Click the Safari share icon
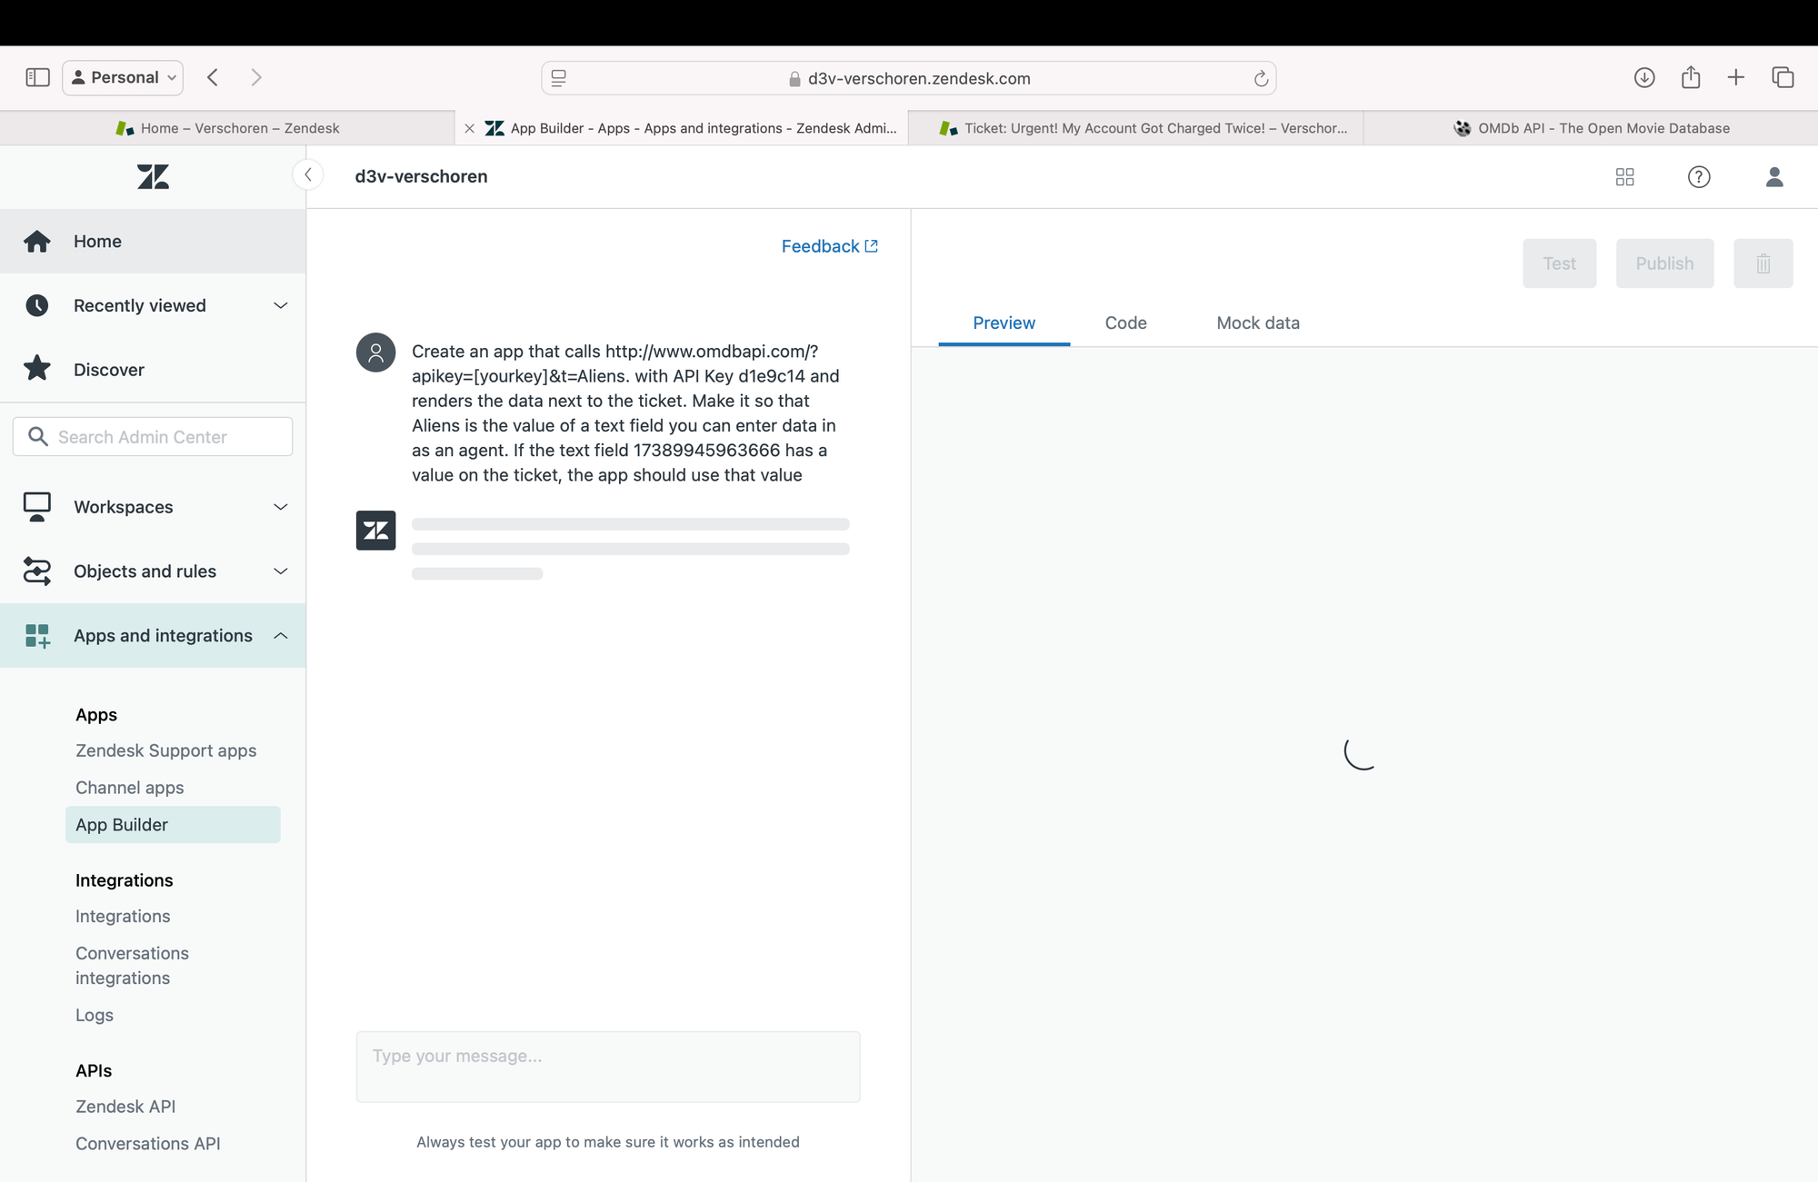 tap(1691, 78)
